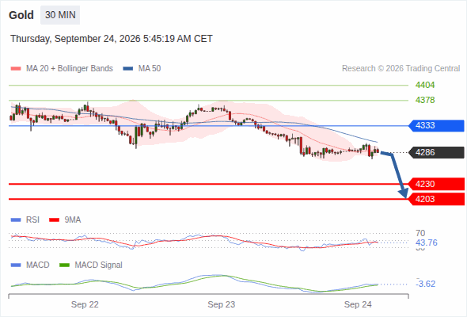This screenshot has width=467, height=317.
Task: Click the RSI legend label
Action: [x=32, y=220]
